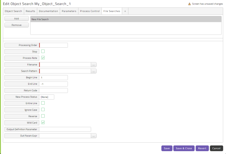Click into the Search Pattern field
226x154 pixels.
[65, 71]
